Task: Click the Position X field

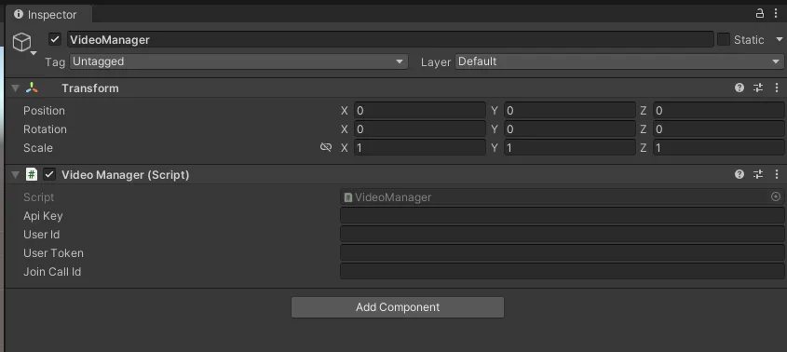Action: pyautogui.click(x=420, y=111)
